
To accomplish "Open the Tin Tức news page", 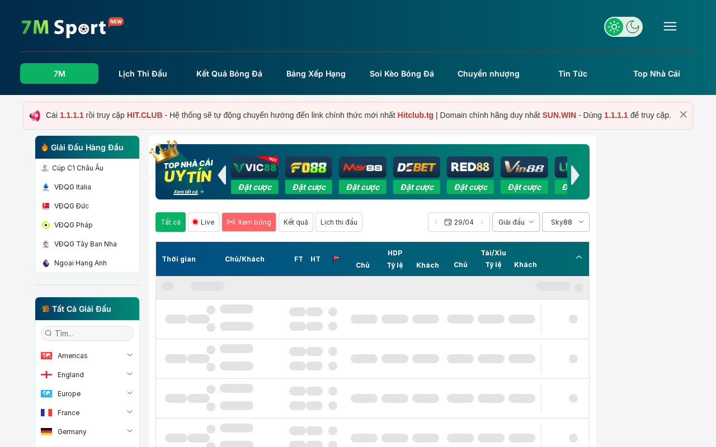I will [x=573, y=74].
